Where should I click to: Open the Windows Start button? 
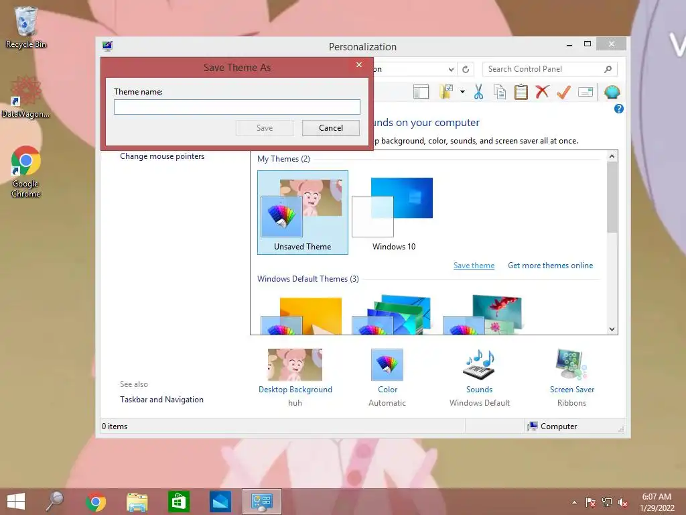[x=16, y=502]
